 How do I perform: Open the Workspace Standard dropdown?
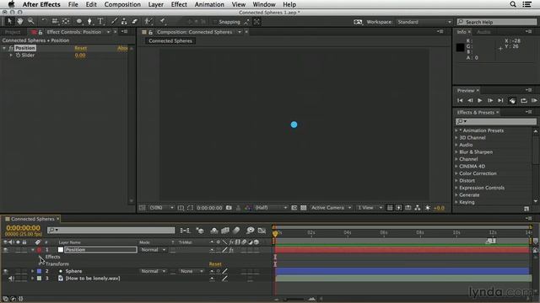tap(424, 22)
